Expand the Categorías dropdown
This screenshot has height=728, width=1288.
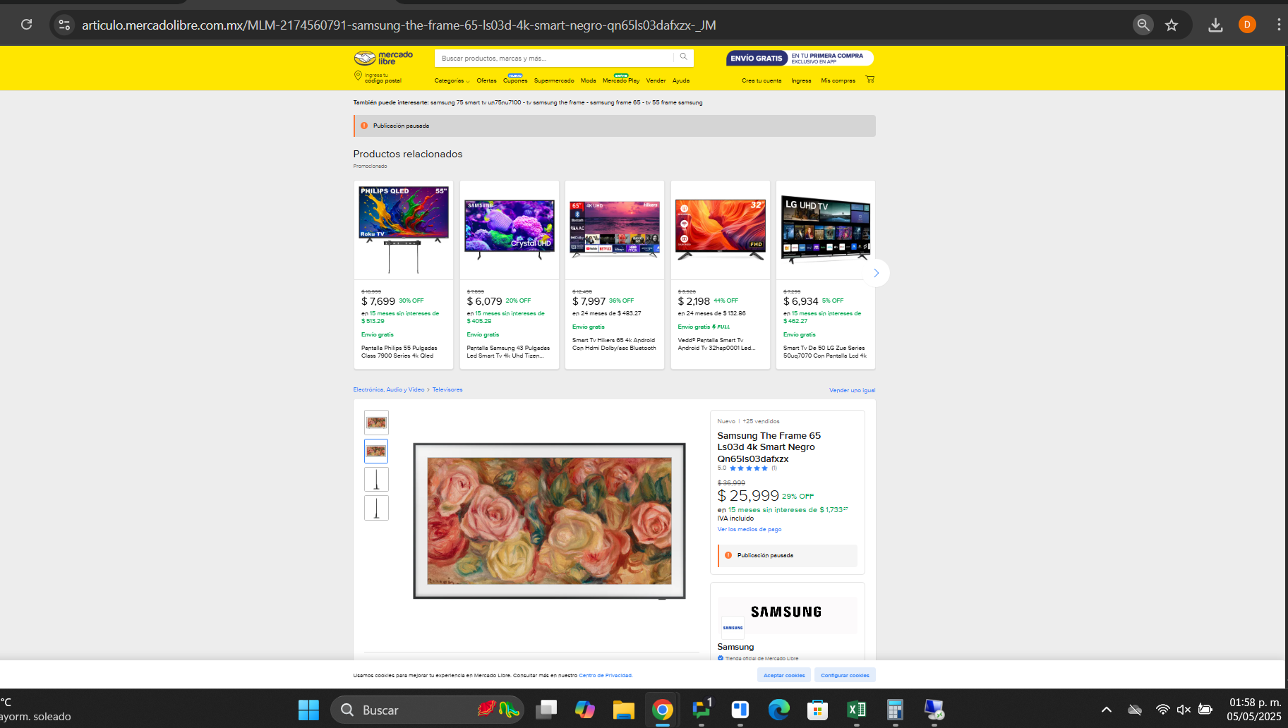coord(452,80)
